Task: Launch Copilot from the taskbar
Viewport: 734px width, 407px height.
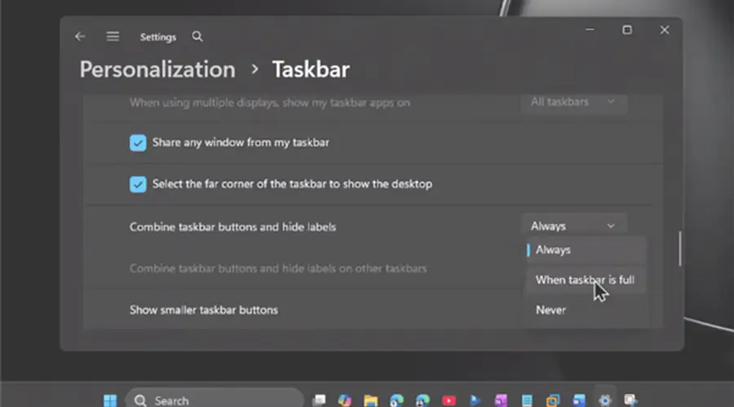Action: pos(344,400)
